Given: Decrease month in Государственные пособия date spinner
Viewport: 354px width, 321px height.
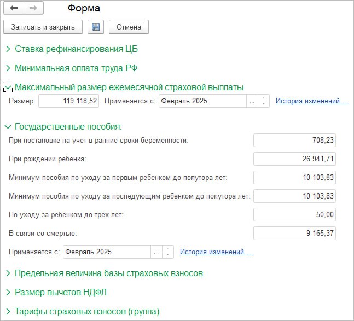Looking at the screenshot, I should [x=168, y=255].
